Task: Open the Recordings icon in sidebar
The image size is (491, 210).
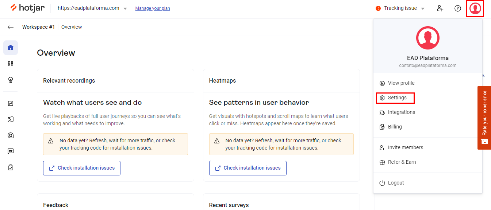Action: [11, 119]
